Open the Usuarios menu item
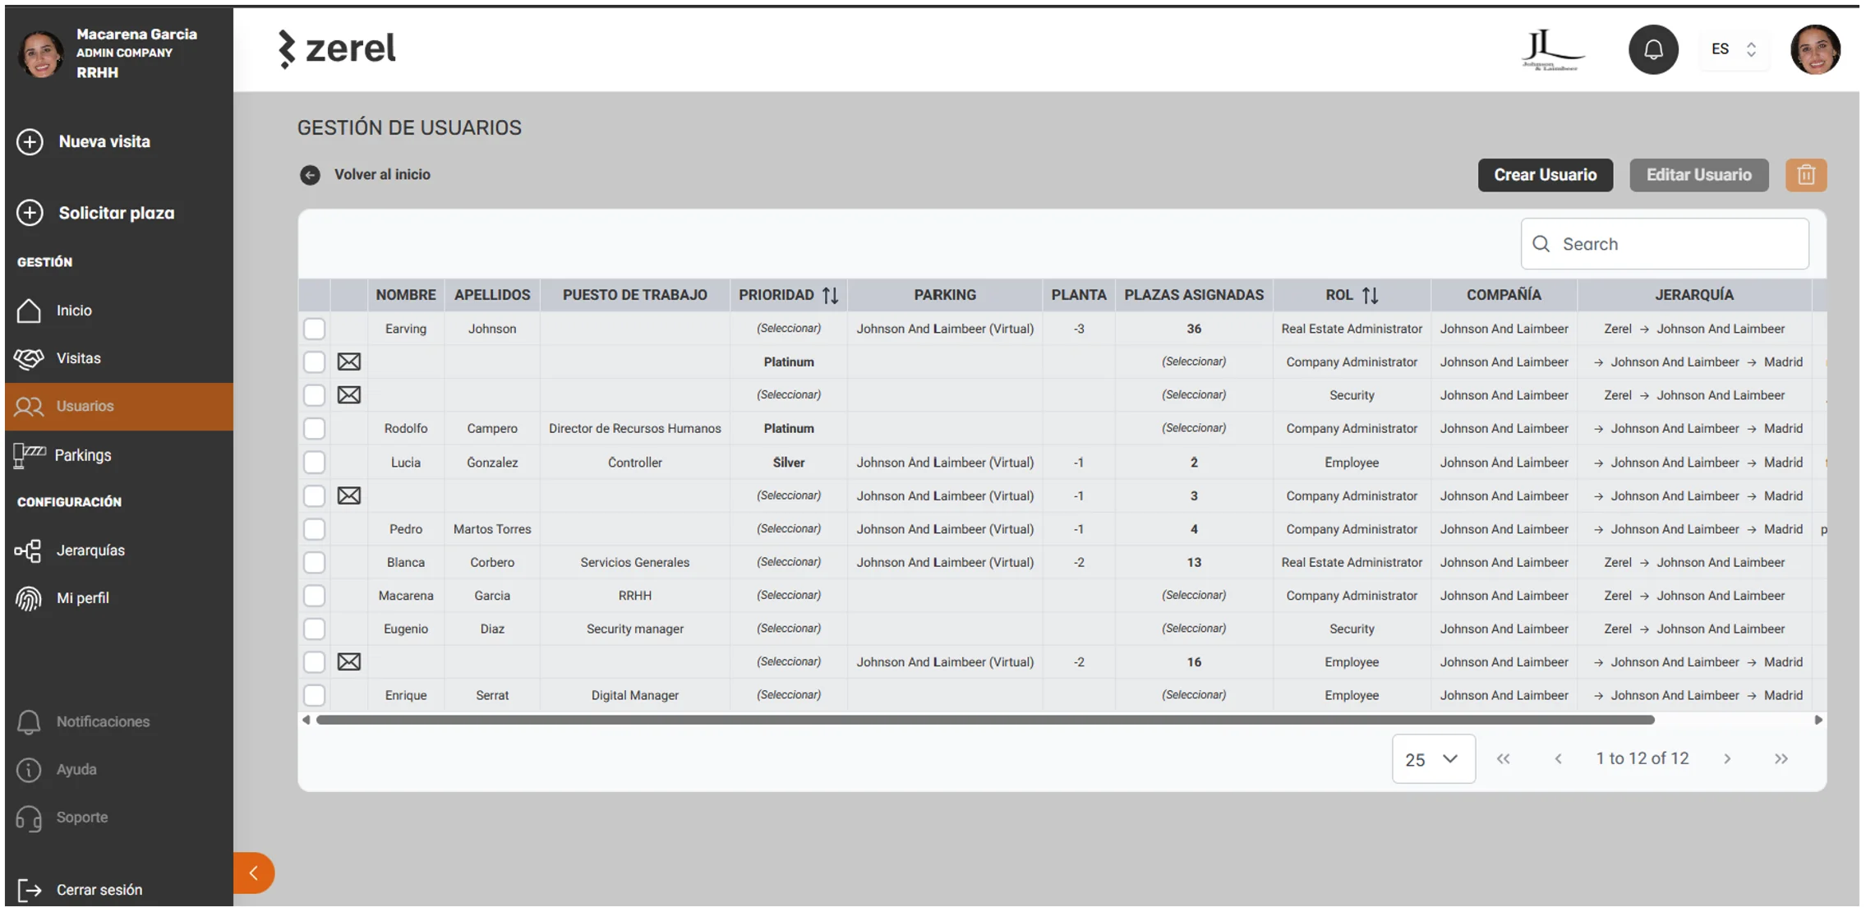The width and height of the screenshot is (1866, 912). 119,407
